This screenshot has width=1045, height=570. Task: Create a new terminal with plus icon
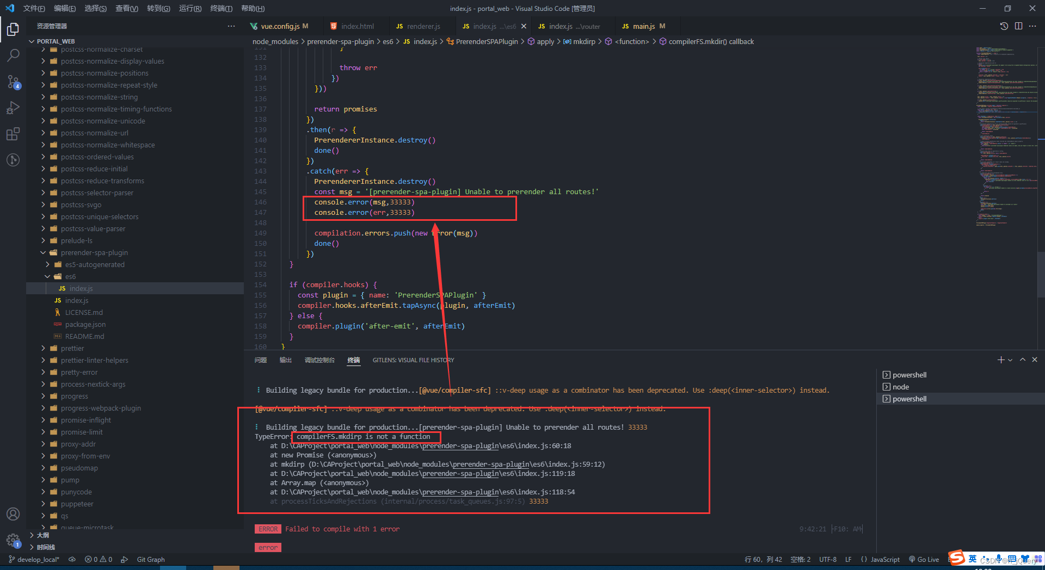coord(1000,360)
